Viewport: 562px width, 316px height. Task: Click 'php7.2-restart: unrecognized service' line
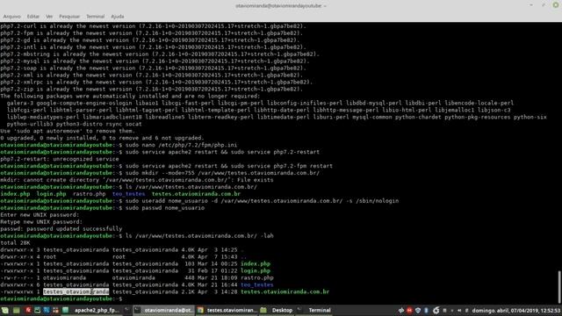point(60,159)
